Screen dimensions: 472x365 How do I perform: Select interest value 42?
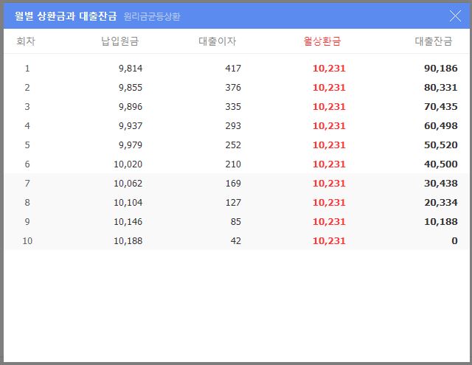[x=236, y=240]
